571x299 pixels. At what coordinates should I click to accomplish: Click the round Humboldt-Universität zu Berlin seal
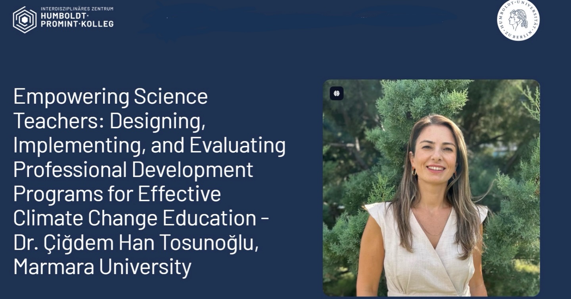[x=518, y=20]
